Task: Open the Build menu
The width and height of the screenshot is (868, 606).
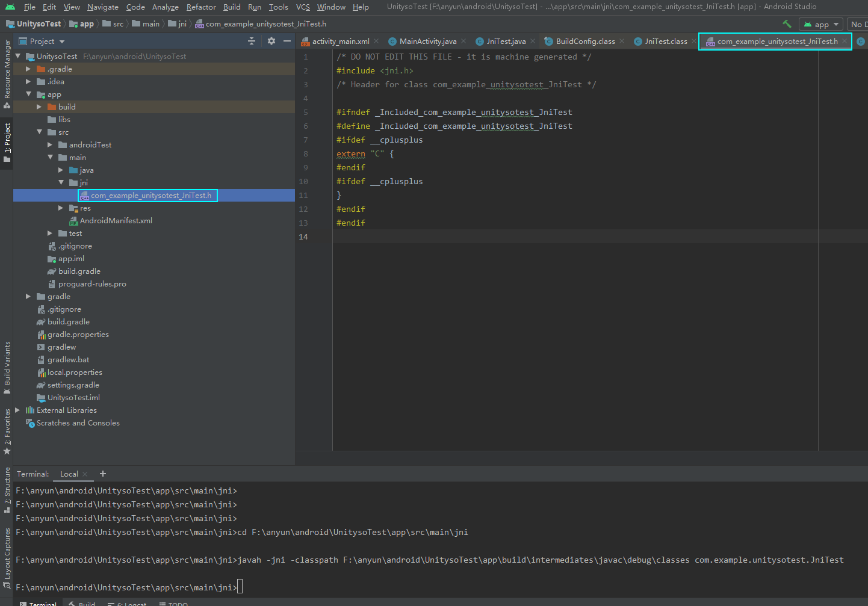Action: 232,7
